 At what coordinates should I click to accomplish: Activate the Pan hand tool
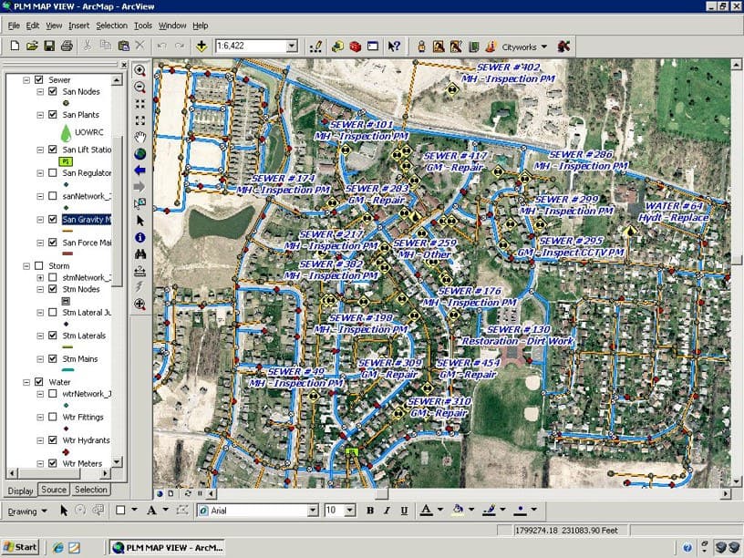coord(140,137)
